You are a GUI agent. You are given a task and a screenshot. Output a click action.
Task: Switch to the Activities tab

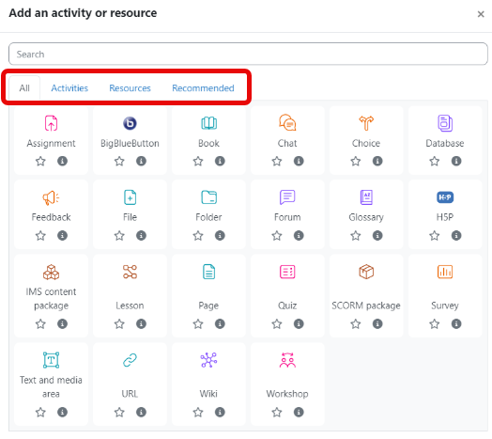coord(69,88)
